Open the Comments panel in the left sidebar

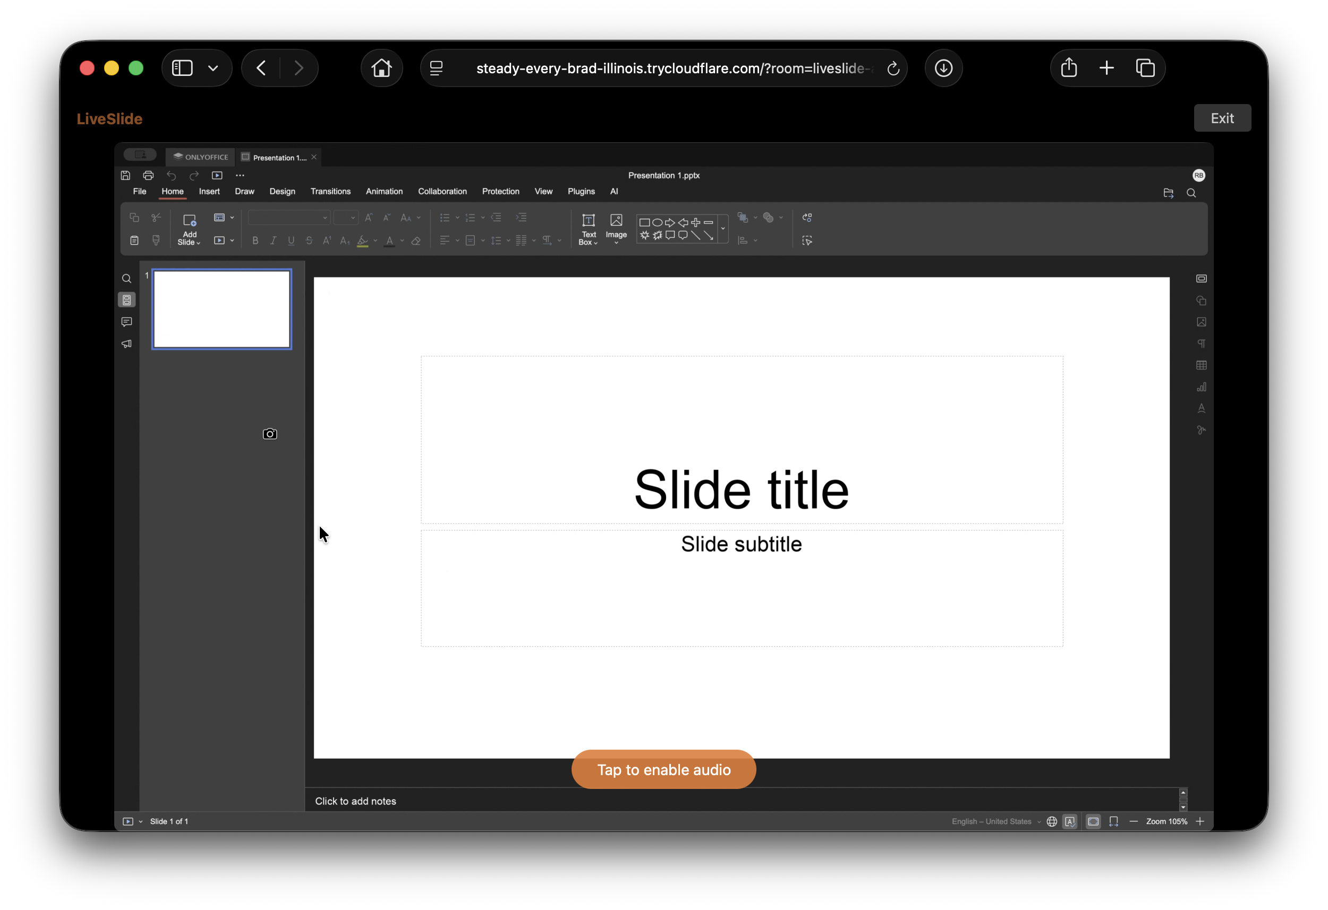pyautogui.click(x=126, y=322)
